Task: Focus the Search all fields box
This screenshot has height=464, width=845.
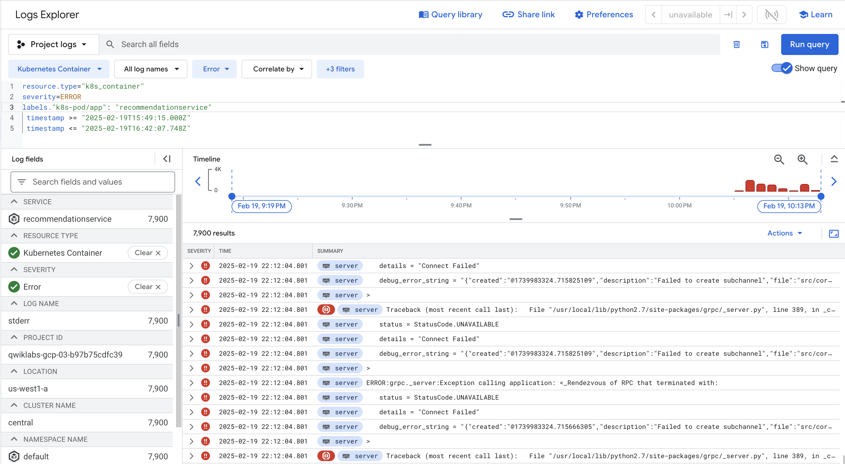Action: [x=409, y=44]
